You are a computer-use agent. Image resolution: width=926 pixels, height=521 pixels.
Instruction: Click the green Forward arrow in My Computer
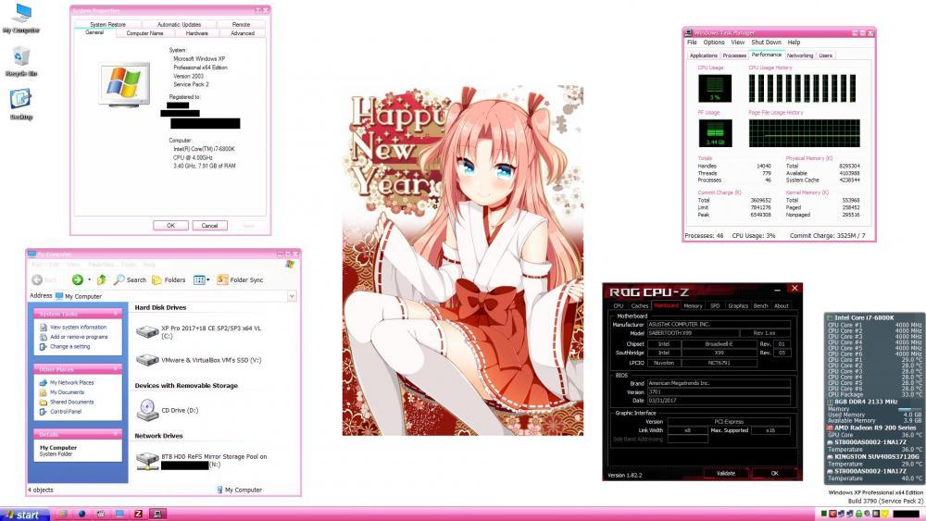pyautogui.click(x=78, y=279)
